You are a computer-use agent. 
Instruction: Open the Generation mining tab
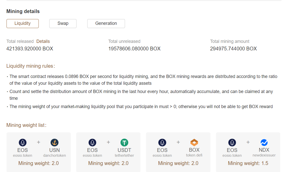click(x=106, y=24)
